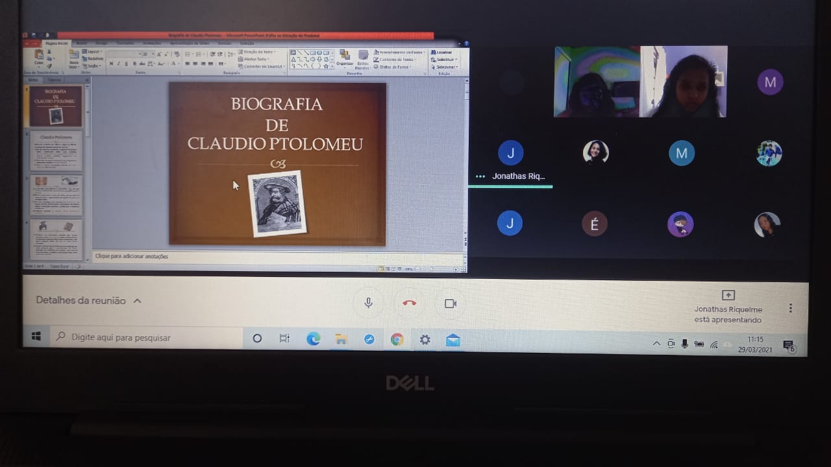Click Novo Slide in PowerPoint ribbon

click(73, 58)
